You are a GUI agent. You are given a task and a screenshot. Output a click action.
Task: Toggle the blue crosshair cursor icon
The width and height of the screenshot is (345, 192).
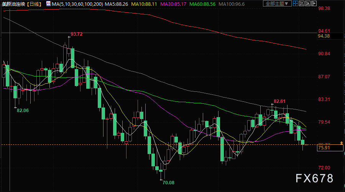296,3
